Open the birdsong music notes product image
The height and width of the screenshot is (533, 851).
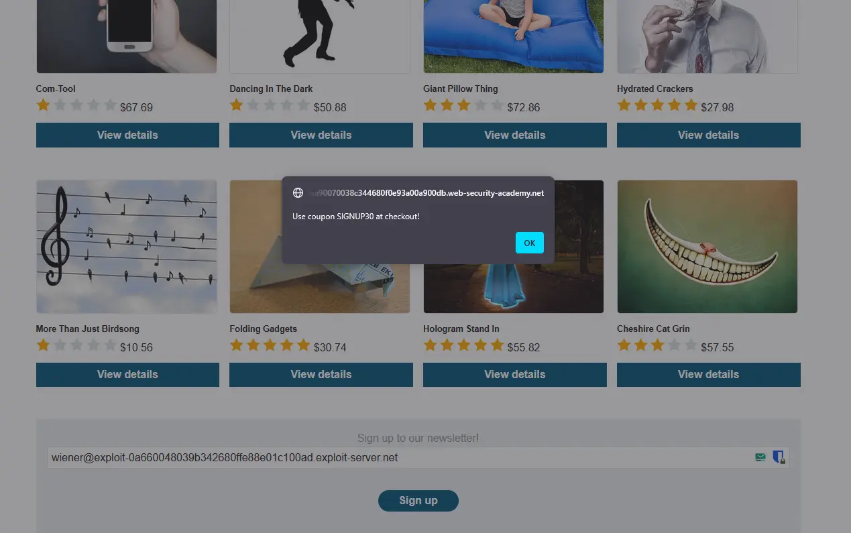[x=127, y=247]
